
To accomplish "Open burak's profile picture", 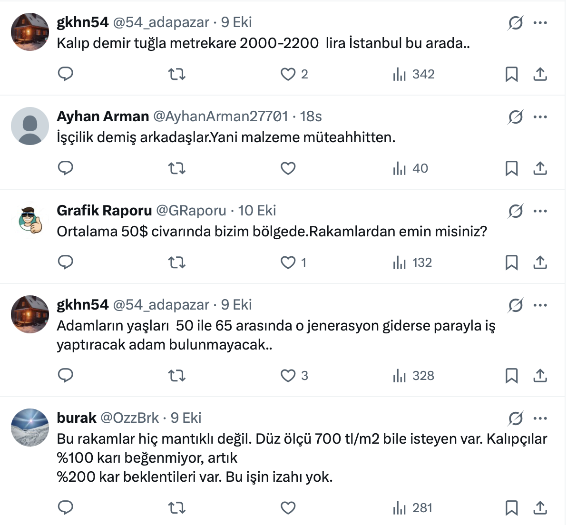I will click(x=30, y=428).
